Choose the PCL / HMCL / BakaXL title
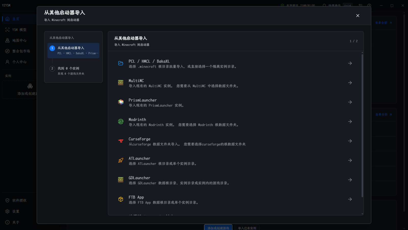408x230 pixels. [x=149, y=61]
